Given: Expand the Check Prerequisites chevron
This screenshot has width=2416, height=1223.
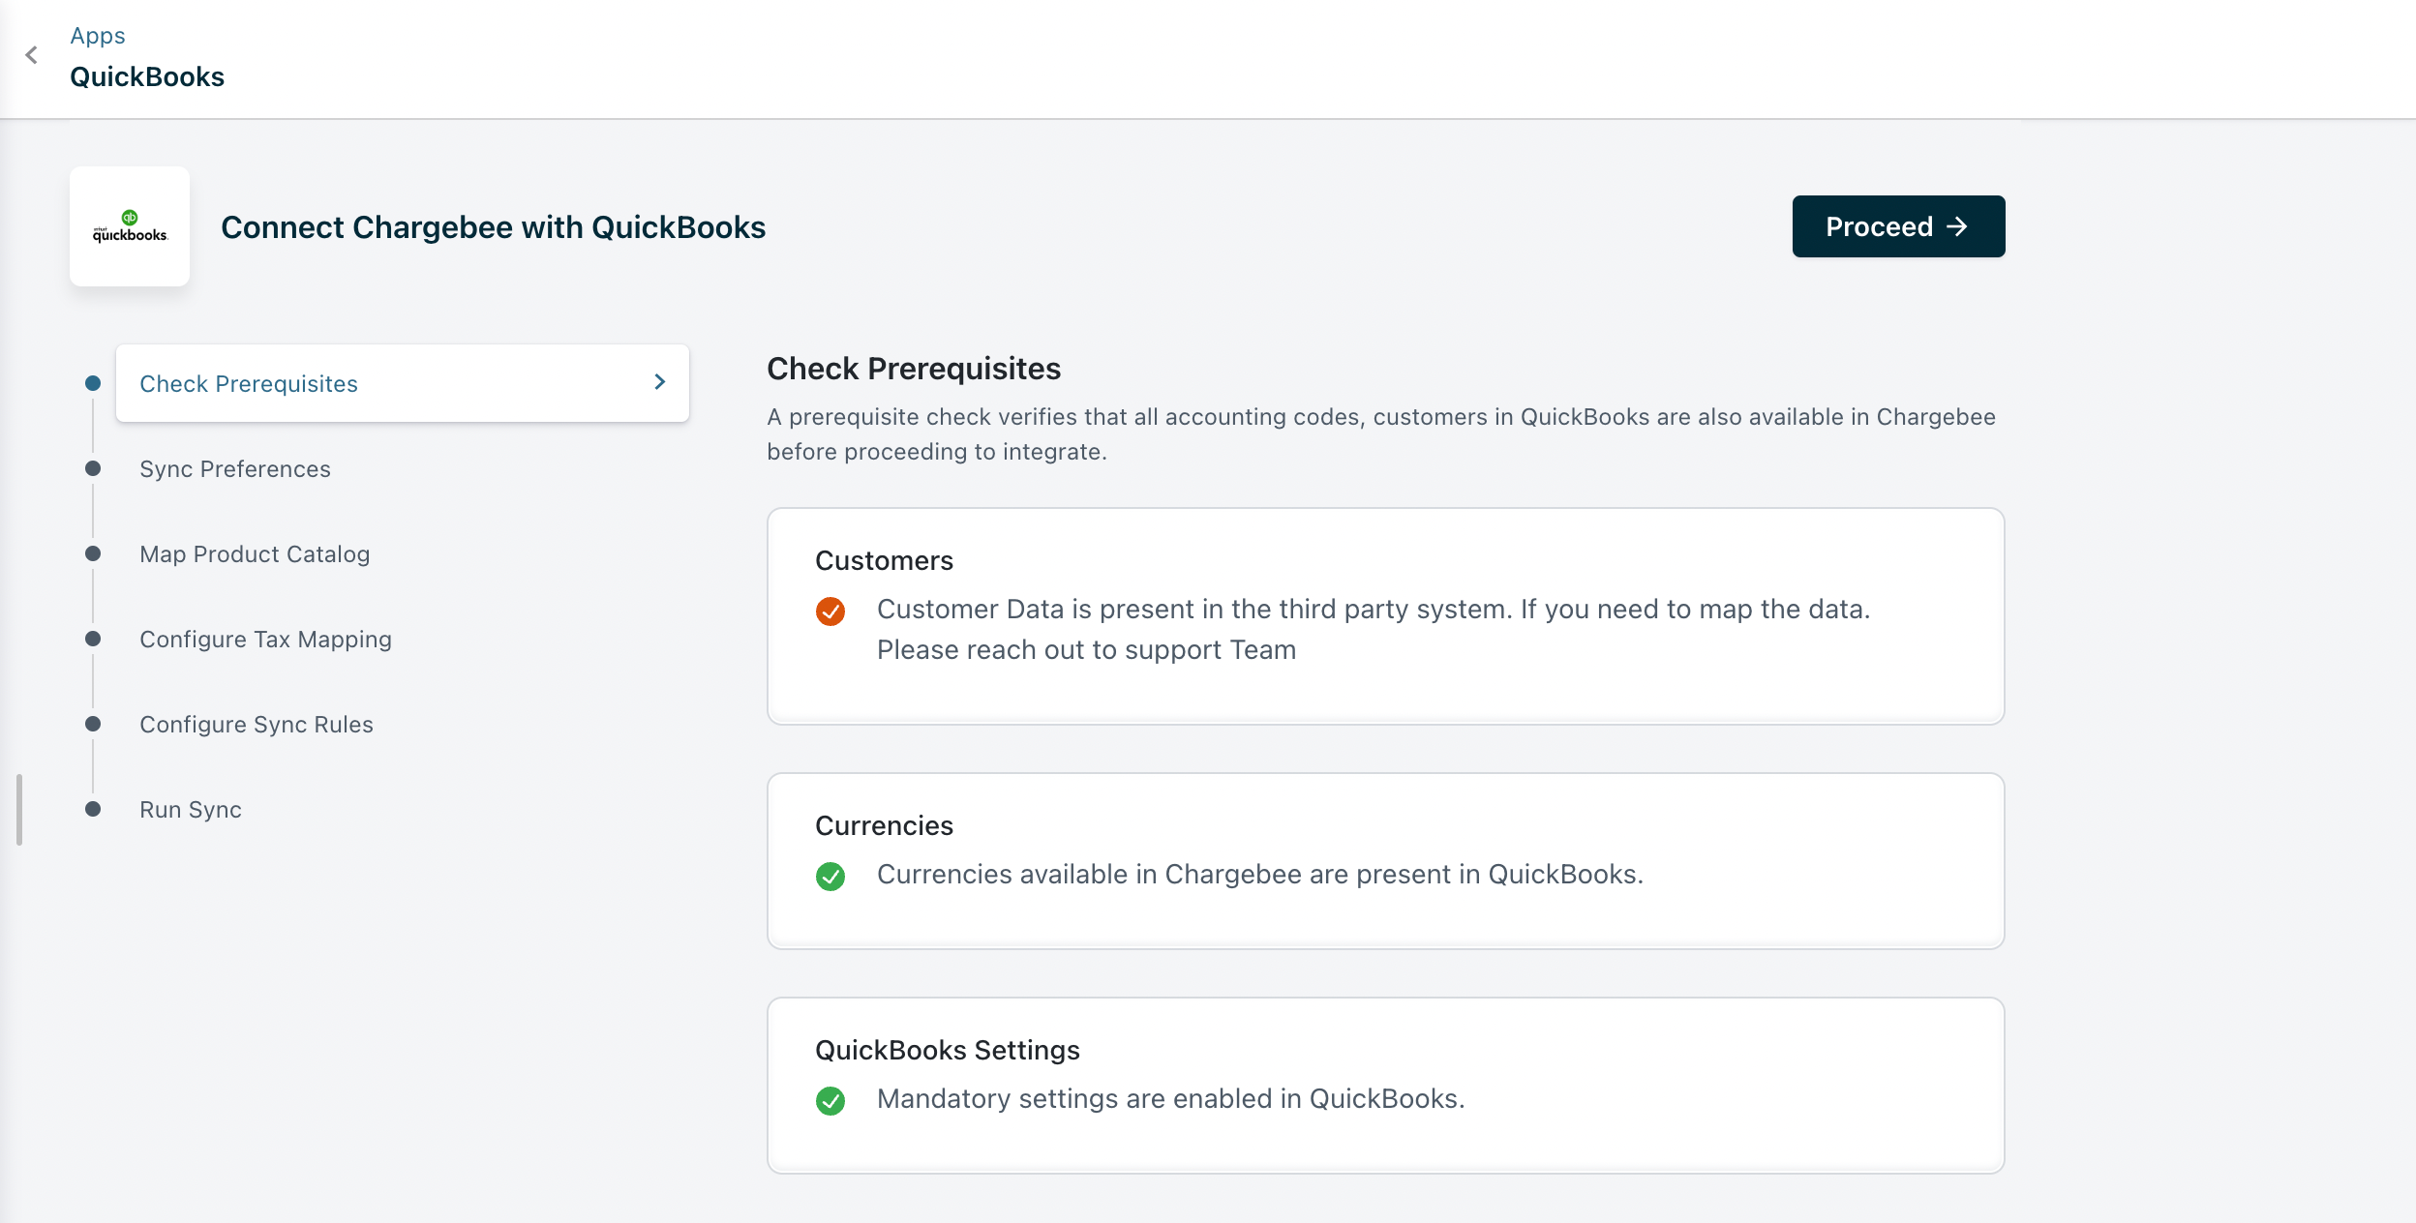Looking at the screenshot, I should (660, 383).
